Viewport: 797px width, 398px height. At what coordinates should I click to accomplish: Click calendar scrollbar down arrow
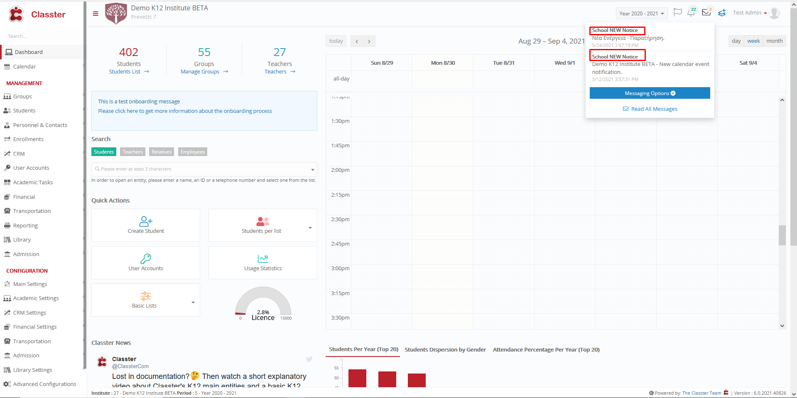pyautogui.click(x=782, y=326)
